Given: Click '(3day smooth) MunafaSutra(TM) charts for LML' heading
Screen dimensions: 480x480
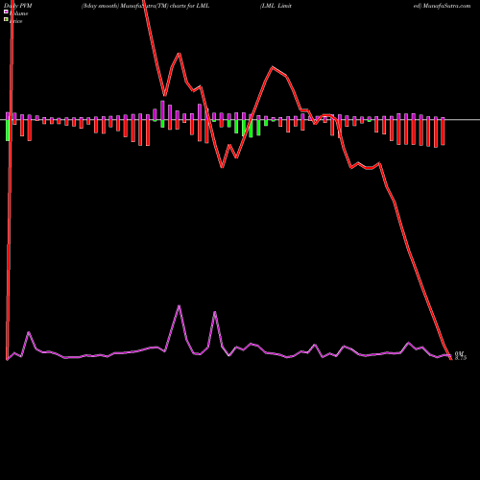Looking at the screenshot, I should 145,6.
